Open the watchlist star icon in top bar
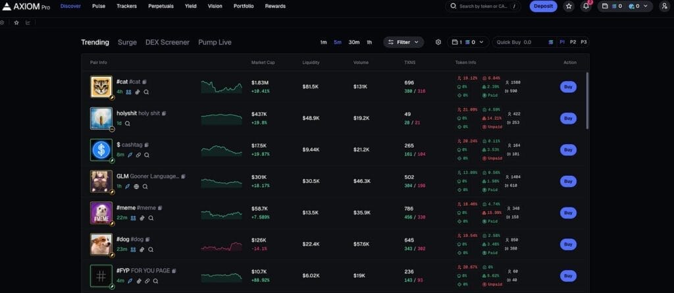 tap(569, 6)
